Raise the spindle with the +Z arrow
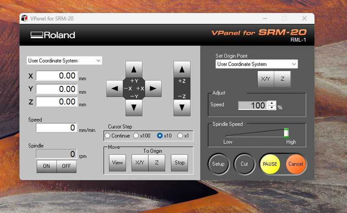This screenshot has height=213, width=347. click(182, 69)
